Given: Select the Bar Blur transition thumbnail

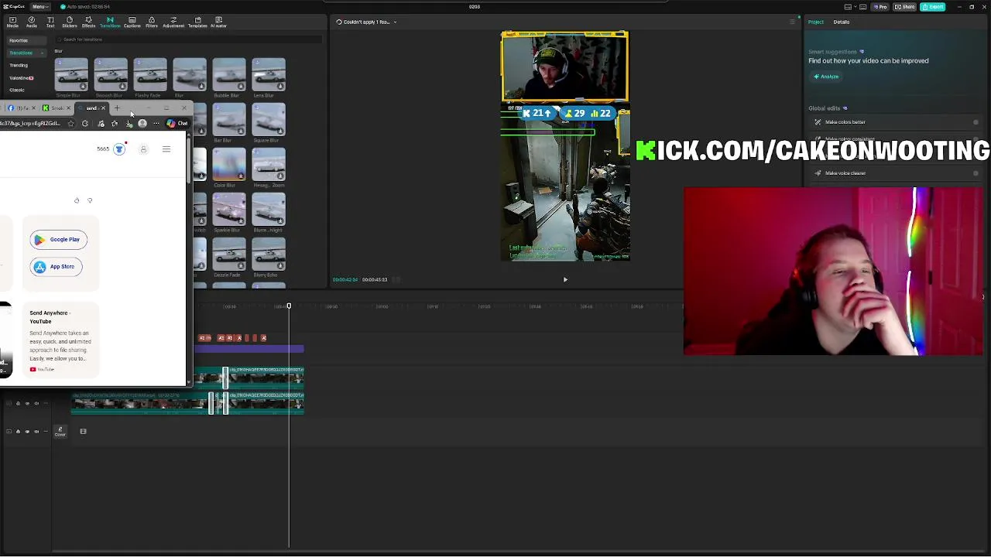Looking at the screenshot, I should point(229,119).
